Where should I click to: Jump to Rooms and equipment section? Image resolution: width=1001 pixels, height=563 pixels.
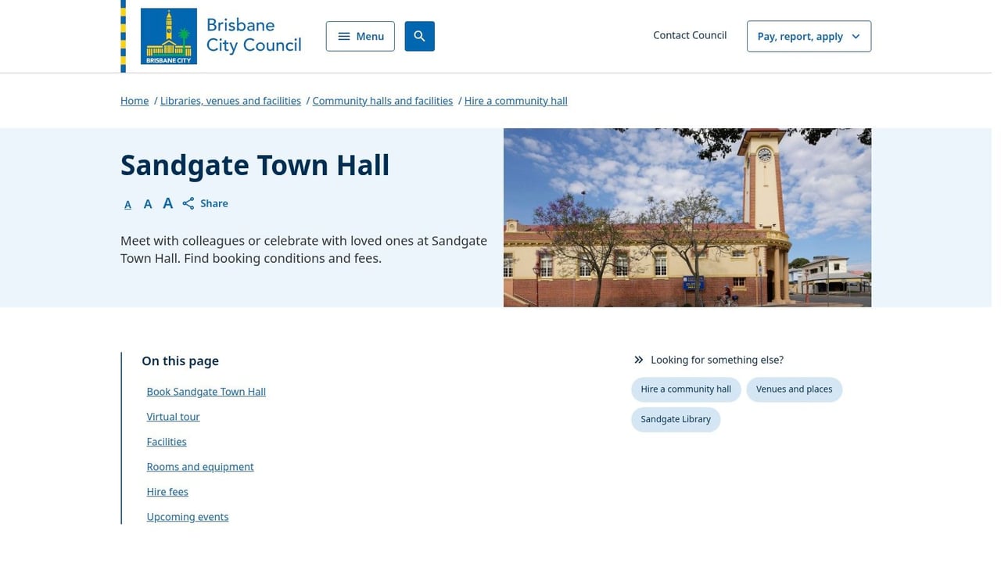[200, 467]
